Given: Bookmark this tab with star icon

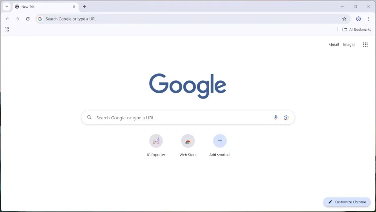Looking at the screenshot, I should [344, 19].
